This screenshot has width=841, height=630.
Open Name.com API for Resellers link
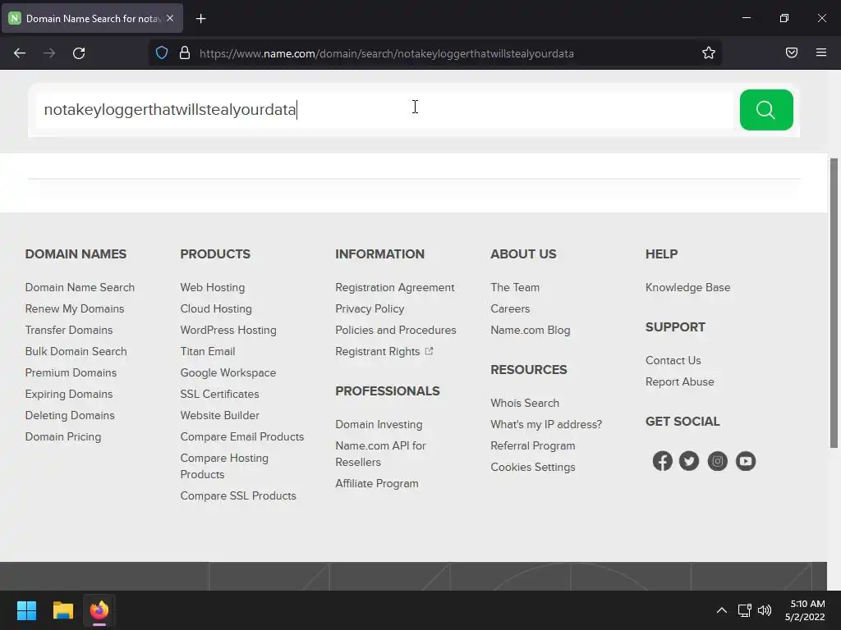(380, 454)
